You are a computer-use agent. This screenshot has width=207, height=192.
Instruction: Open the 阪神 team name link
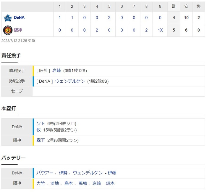[18, 30]
